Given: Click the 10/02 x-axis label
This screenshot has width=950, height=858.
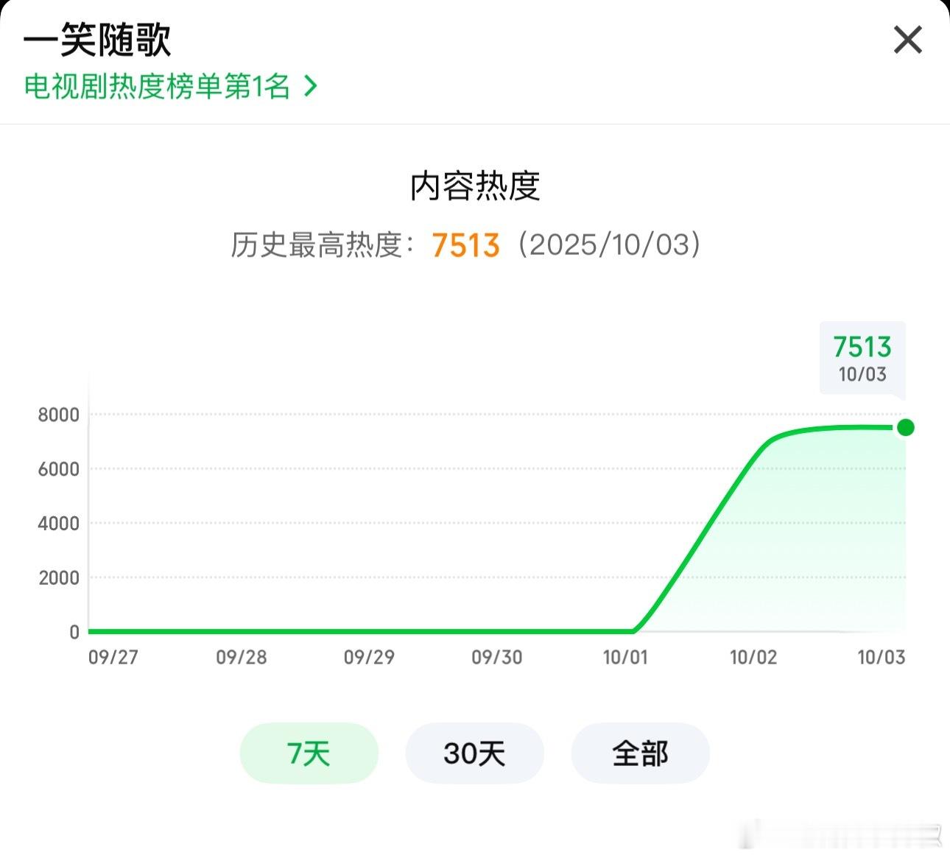Looking at the screenshot, I should [x=753, y=657].
